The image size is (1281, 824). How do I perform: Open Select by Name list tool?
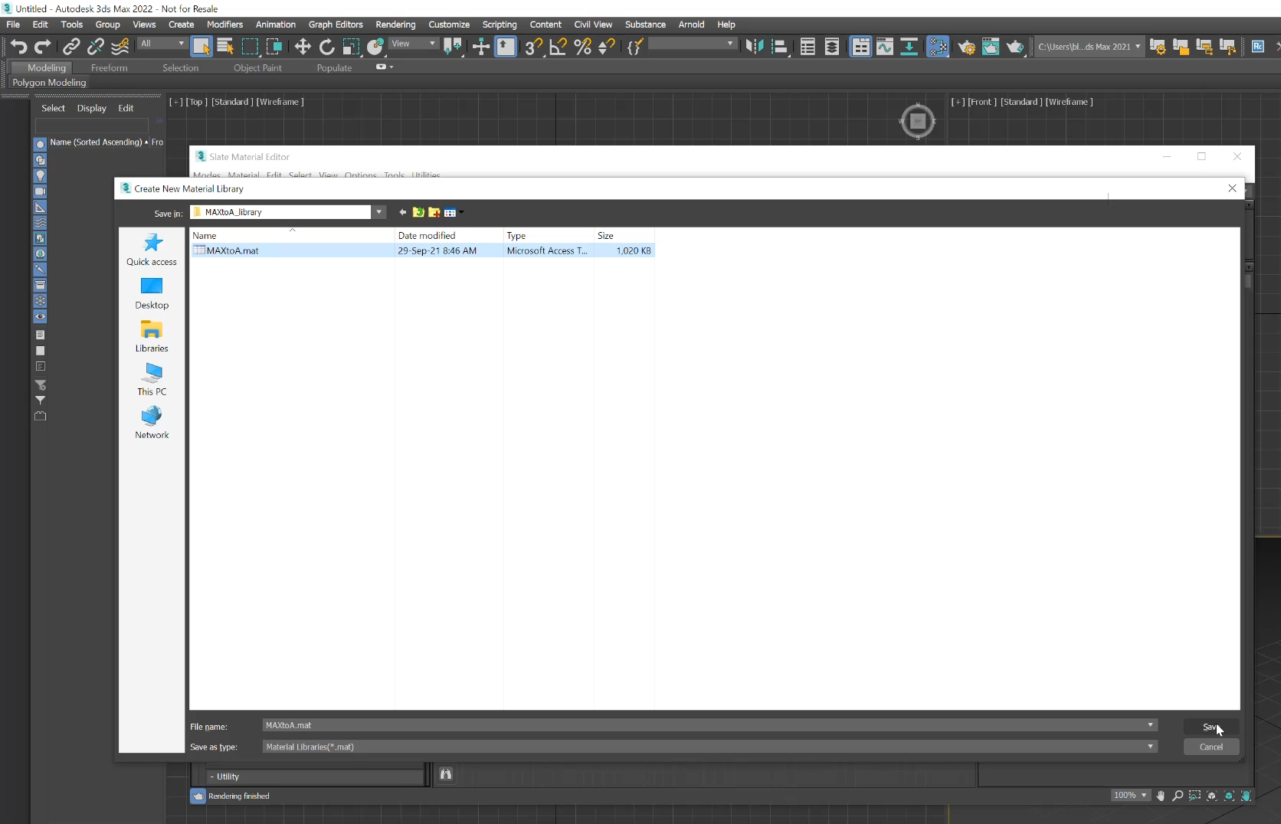tap(225, 47)
